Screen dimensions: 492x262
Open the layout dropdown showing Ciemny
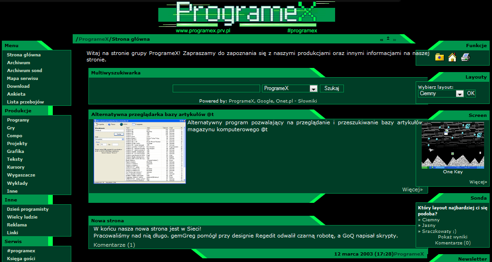coord(441,93)
